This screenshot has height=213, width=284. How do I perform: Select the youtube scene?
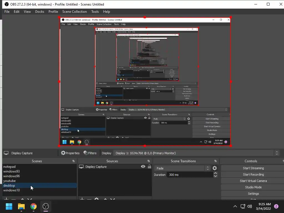click(39, 181)
